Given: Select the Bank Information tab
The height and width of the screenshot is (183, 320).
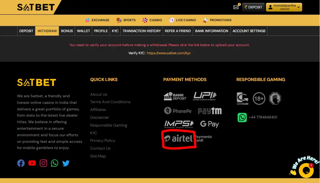Looking at the screenshot, I should (x=212, y=31).
